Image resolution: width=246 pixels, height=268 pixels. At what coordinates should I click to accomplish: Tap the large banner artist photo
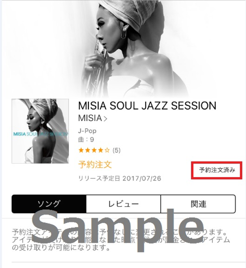[x=123, y=48]
